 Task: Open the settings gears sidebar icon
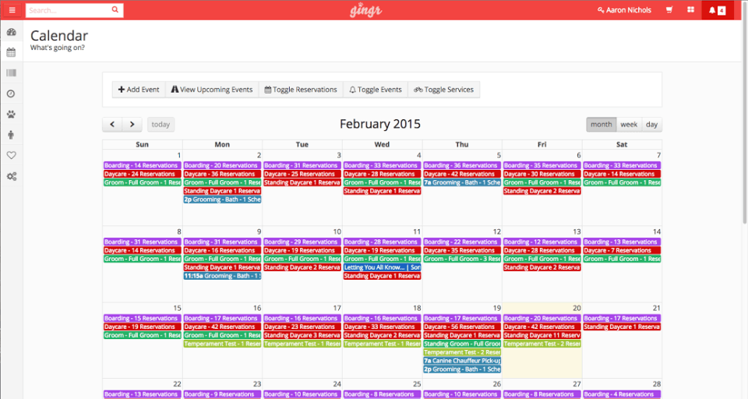coord(12,176)
